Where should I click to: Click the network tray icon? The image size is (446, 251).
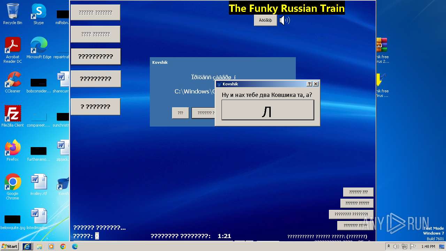click(x=405, y=246)
